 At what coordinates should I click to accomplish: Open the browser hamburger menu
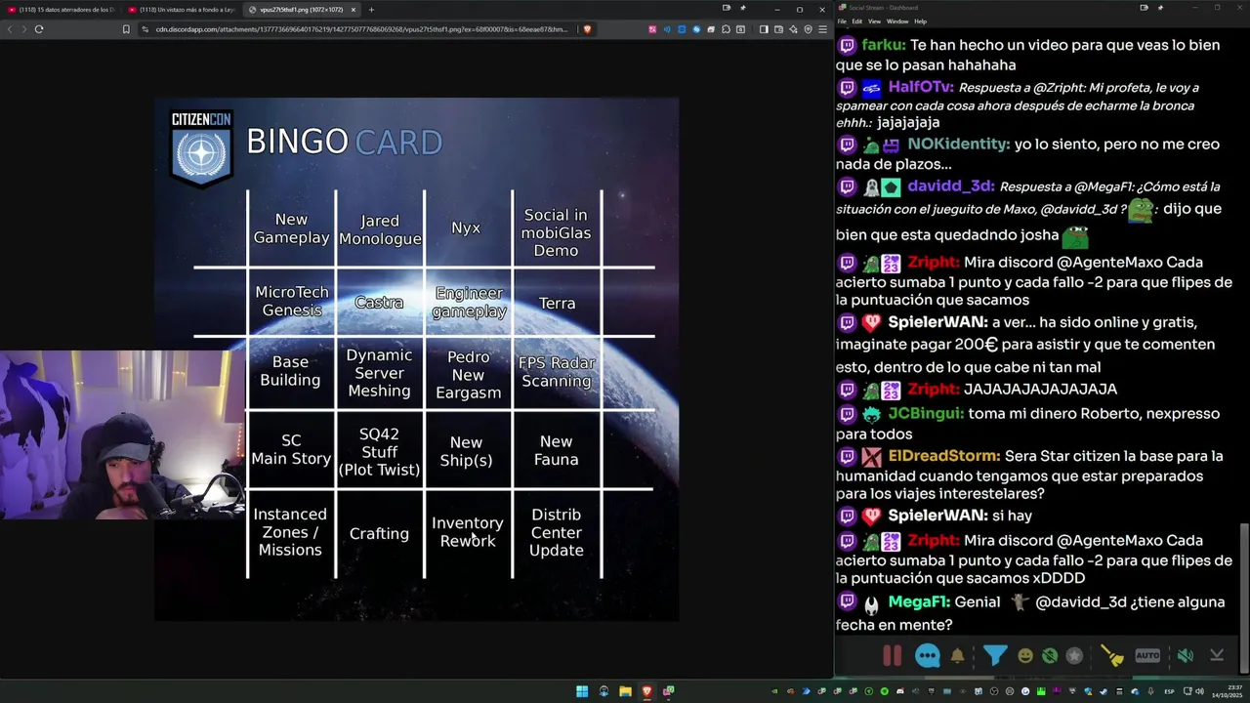822,29
